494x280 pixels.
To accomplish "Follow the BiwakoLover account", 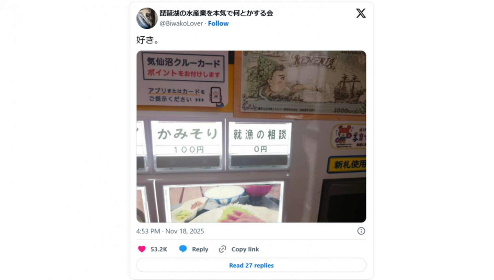I will [x=218, y=23].
